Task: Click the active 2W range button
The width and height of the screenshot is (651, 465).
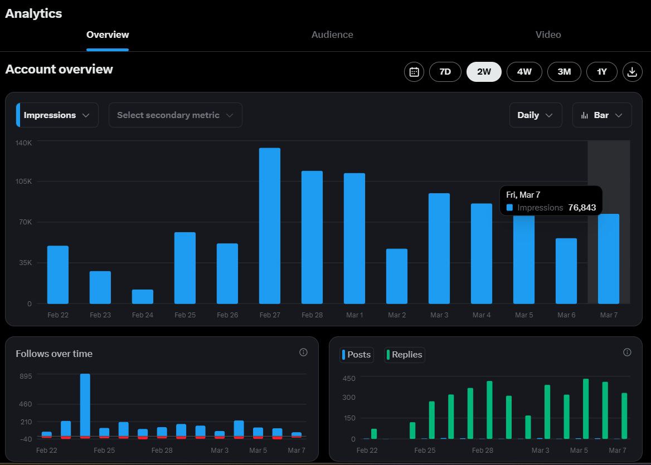Action: click(x=484, y=72)
